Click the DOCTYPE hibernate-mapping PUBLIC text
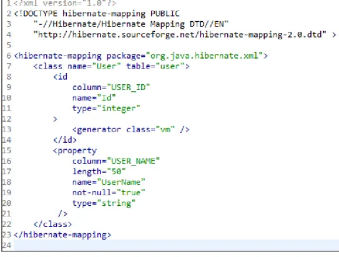 (x=97, y=14)
